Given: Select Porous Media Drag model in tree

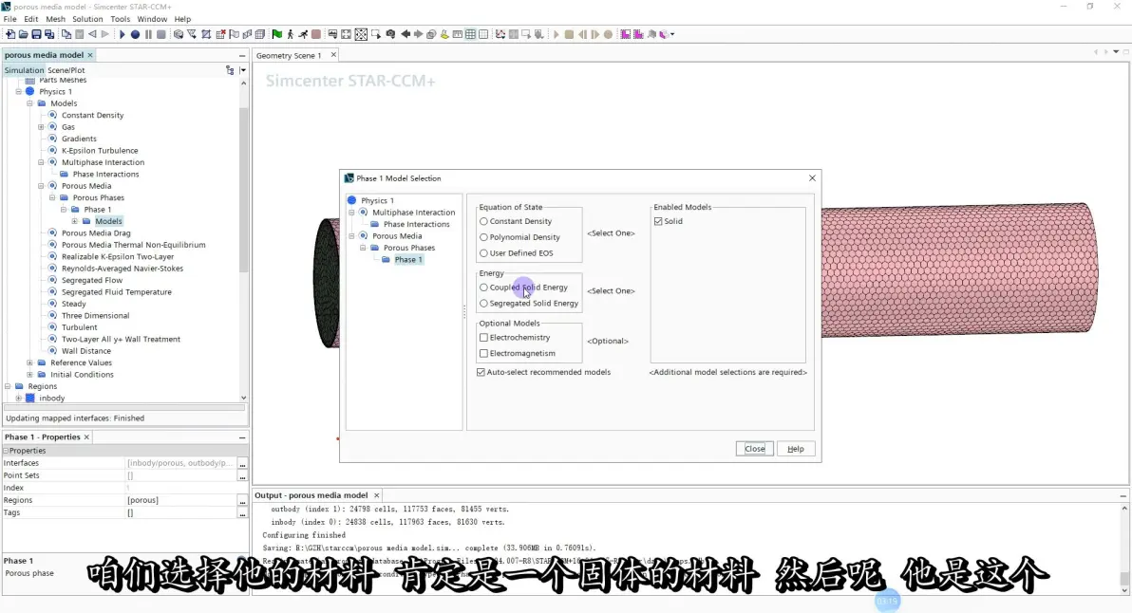Looking at the screenshot, I should (x=96, y=232).
